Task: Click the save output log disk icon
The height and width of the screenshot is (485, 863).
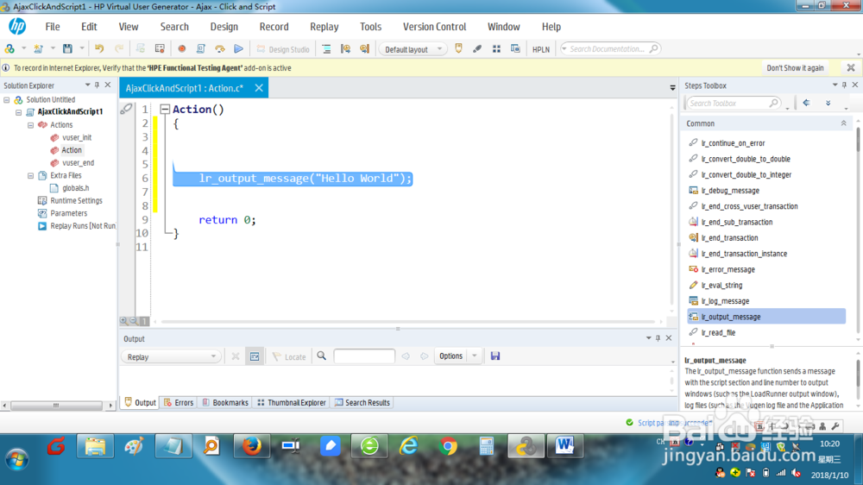Action: [495, 356]
